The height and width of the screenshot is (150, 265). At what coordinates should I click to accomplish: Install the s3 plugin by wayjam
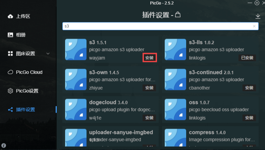tap(150, 58)
